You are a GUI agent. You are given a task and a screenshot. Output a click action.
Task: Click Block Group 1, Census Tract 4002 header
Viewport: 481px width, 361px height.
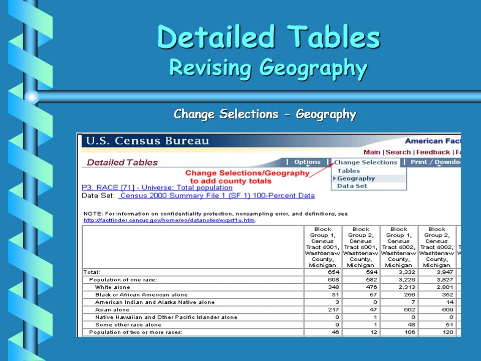click(x=398, y=247)
